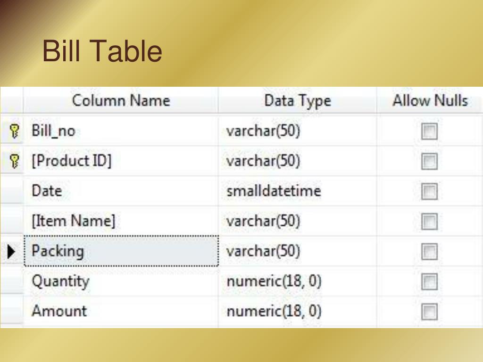Enable Allow Nulls for [Product ID]
The height and width of the screenshot is (362, 483).
click(x=429, y=162)
